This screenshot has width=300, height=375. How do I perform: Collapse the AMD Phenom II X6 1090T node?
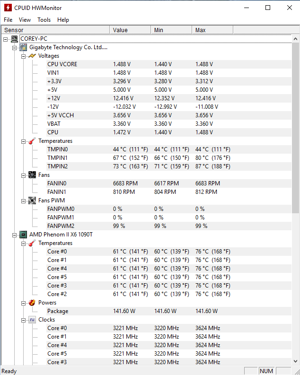(15, 235)
